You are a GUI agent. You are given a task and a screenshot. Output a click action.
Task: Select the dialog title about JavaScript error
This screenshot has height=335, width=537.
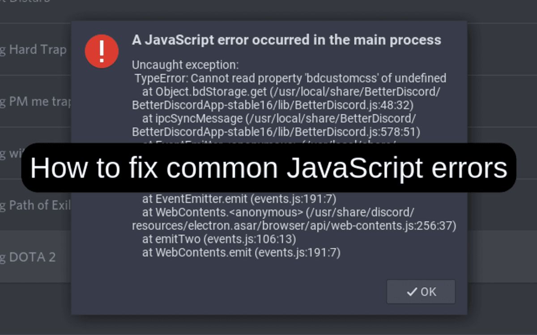(286, 40)
